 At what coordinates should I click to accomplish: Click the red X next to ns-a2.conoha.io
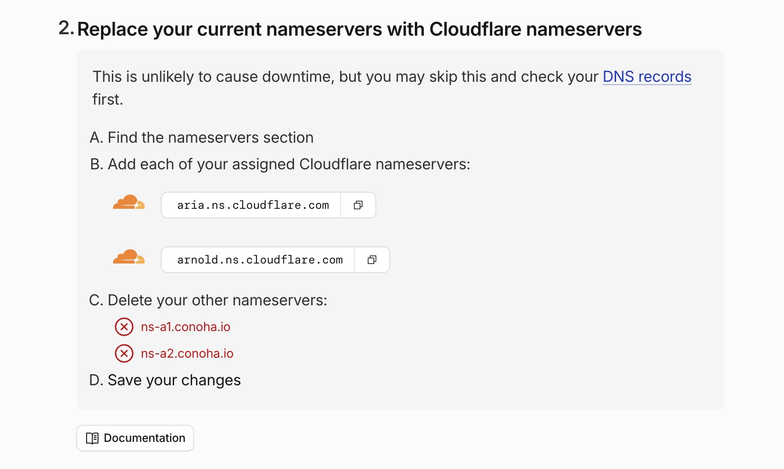coord(124,353)
